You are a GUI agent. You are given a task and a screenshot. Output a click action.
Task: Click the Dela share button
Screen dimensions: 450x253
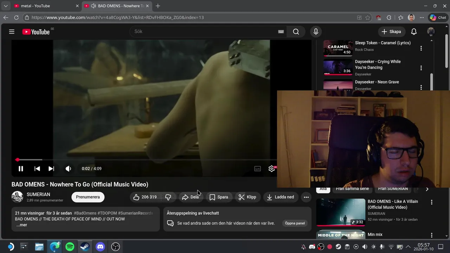coord(191,197)
